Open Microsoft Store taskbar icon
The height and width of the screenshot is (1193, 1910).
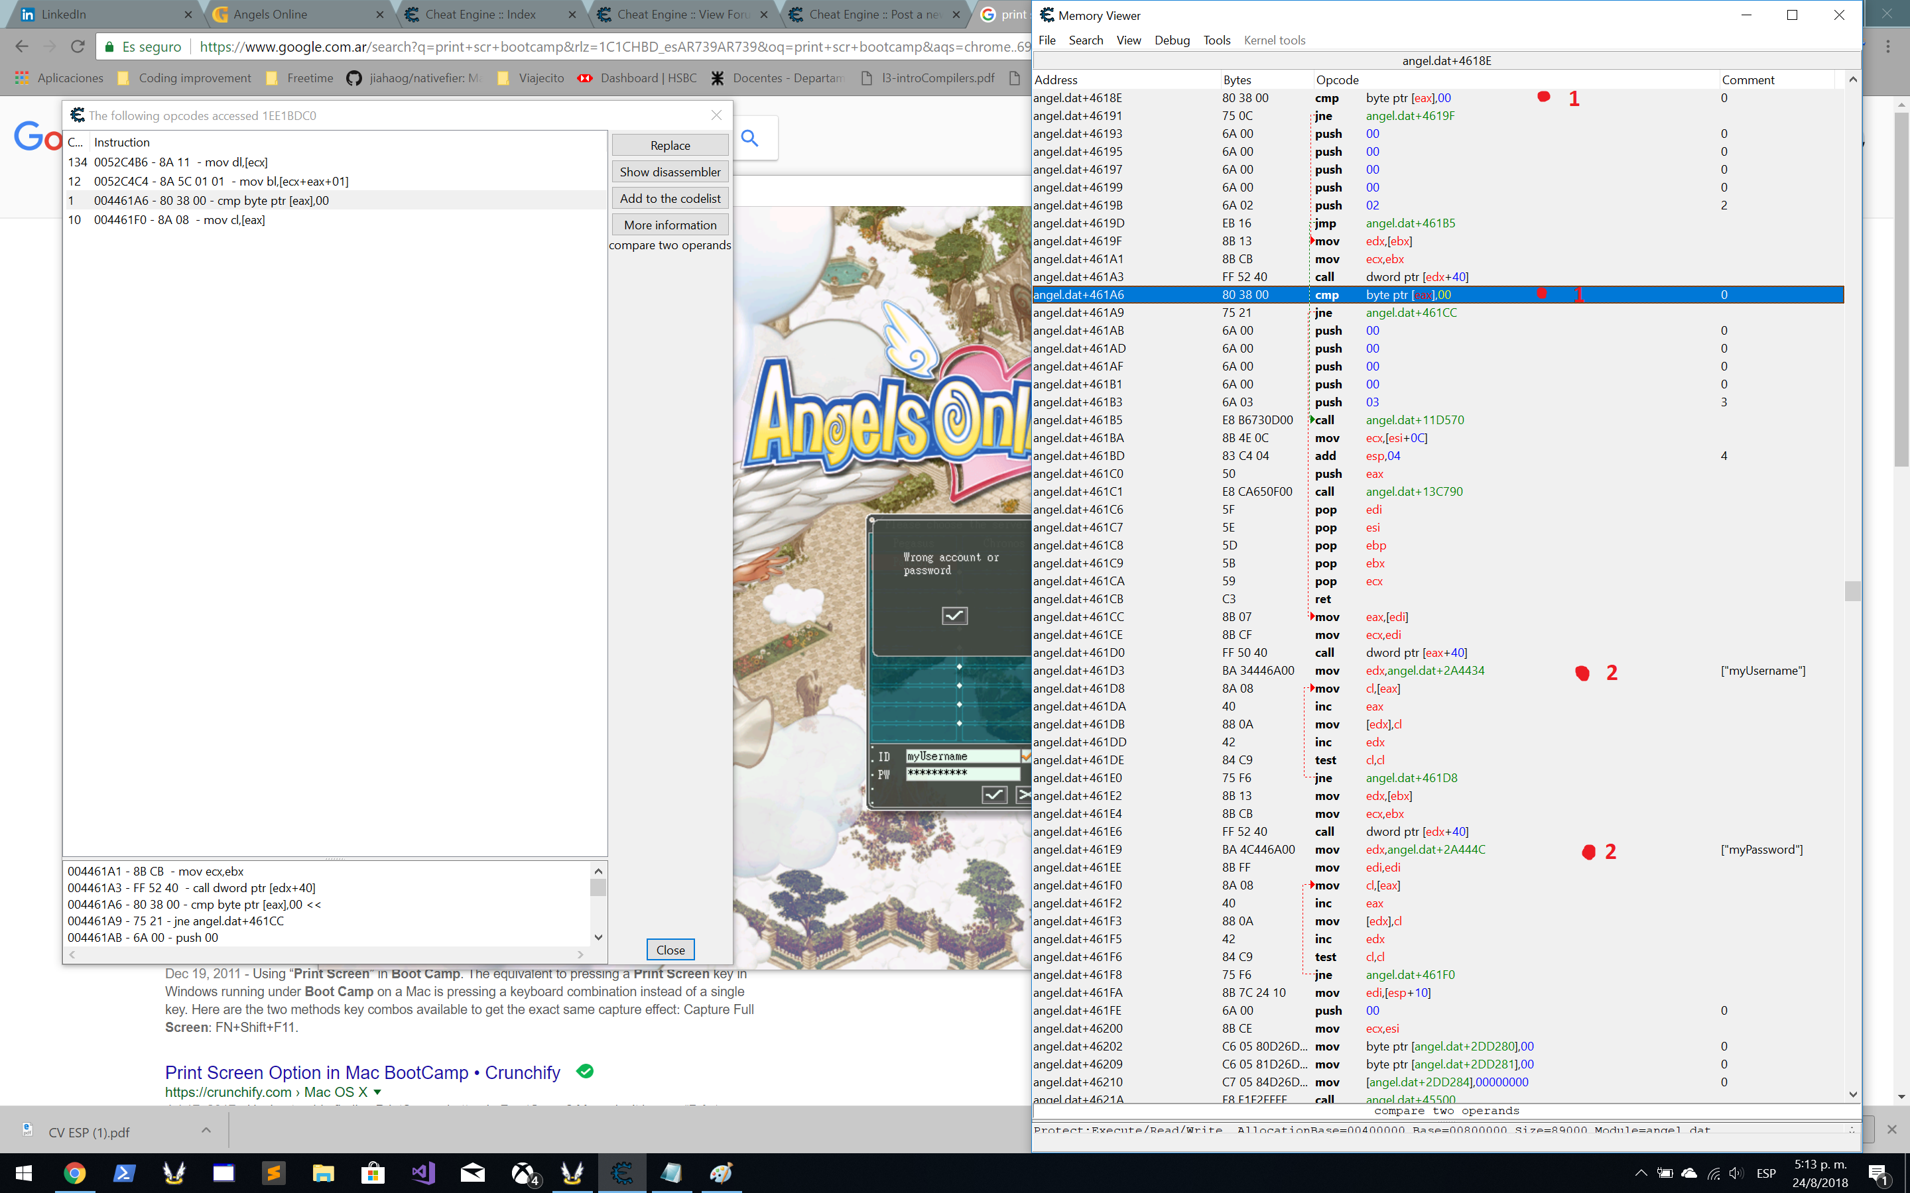pos(373,1172)
